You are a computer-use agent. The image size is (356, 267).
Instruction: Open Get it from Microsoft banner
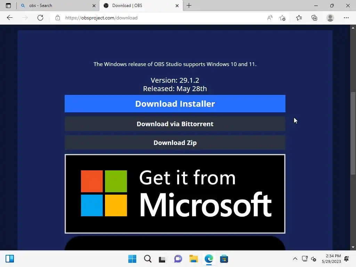pos(175,194)
